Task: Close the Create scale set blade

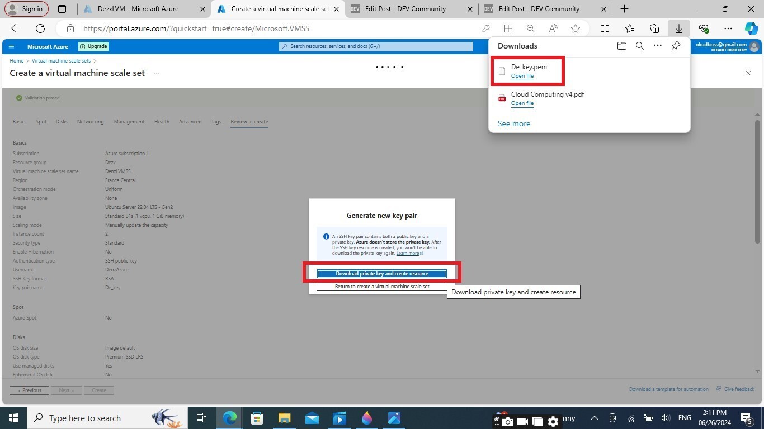Action: [x=748, y=73]
